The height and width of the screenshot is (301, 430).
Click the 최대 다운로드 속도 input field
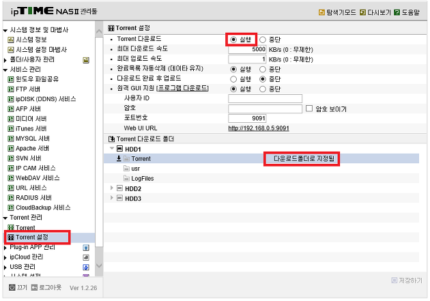(247, 49)
